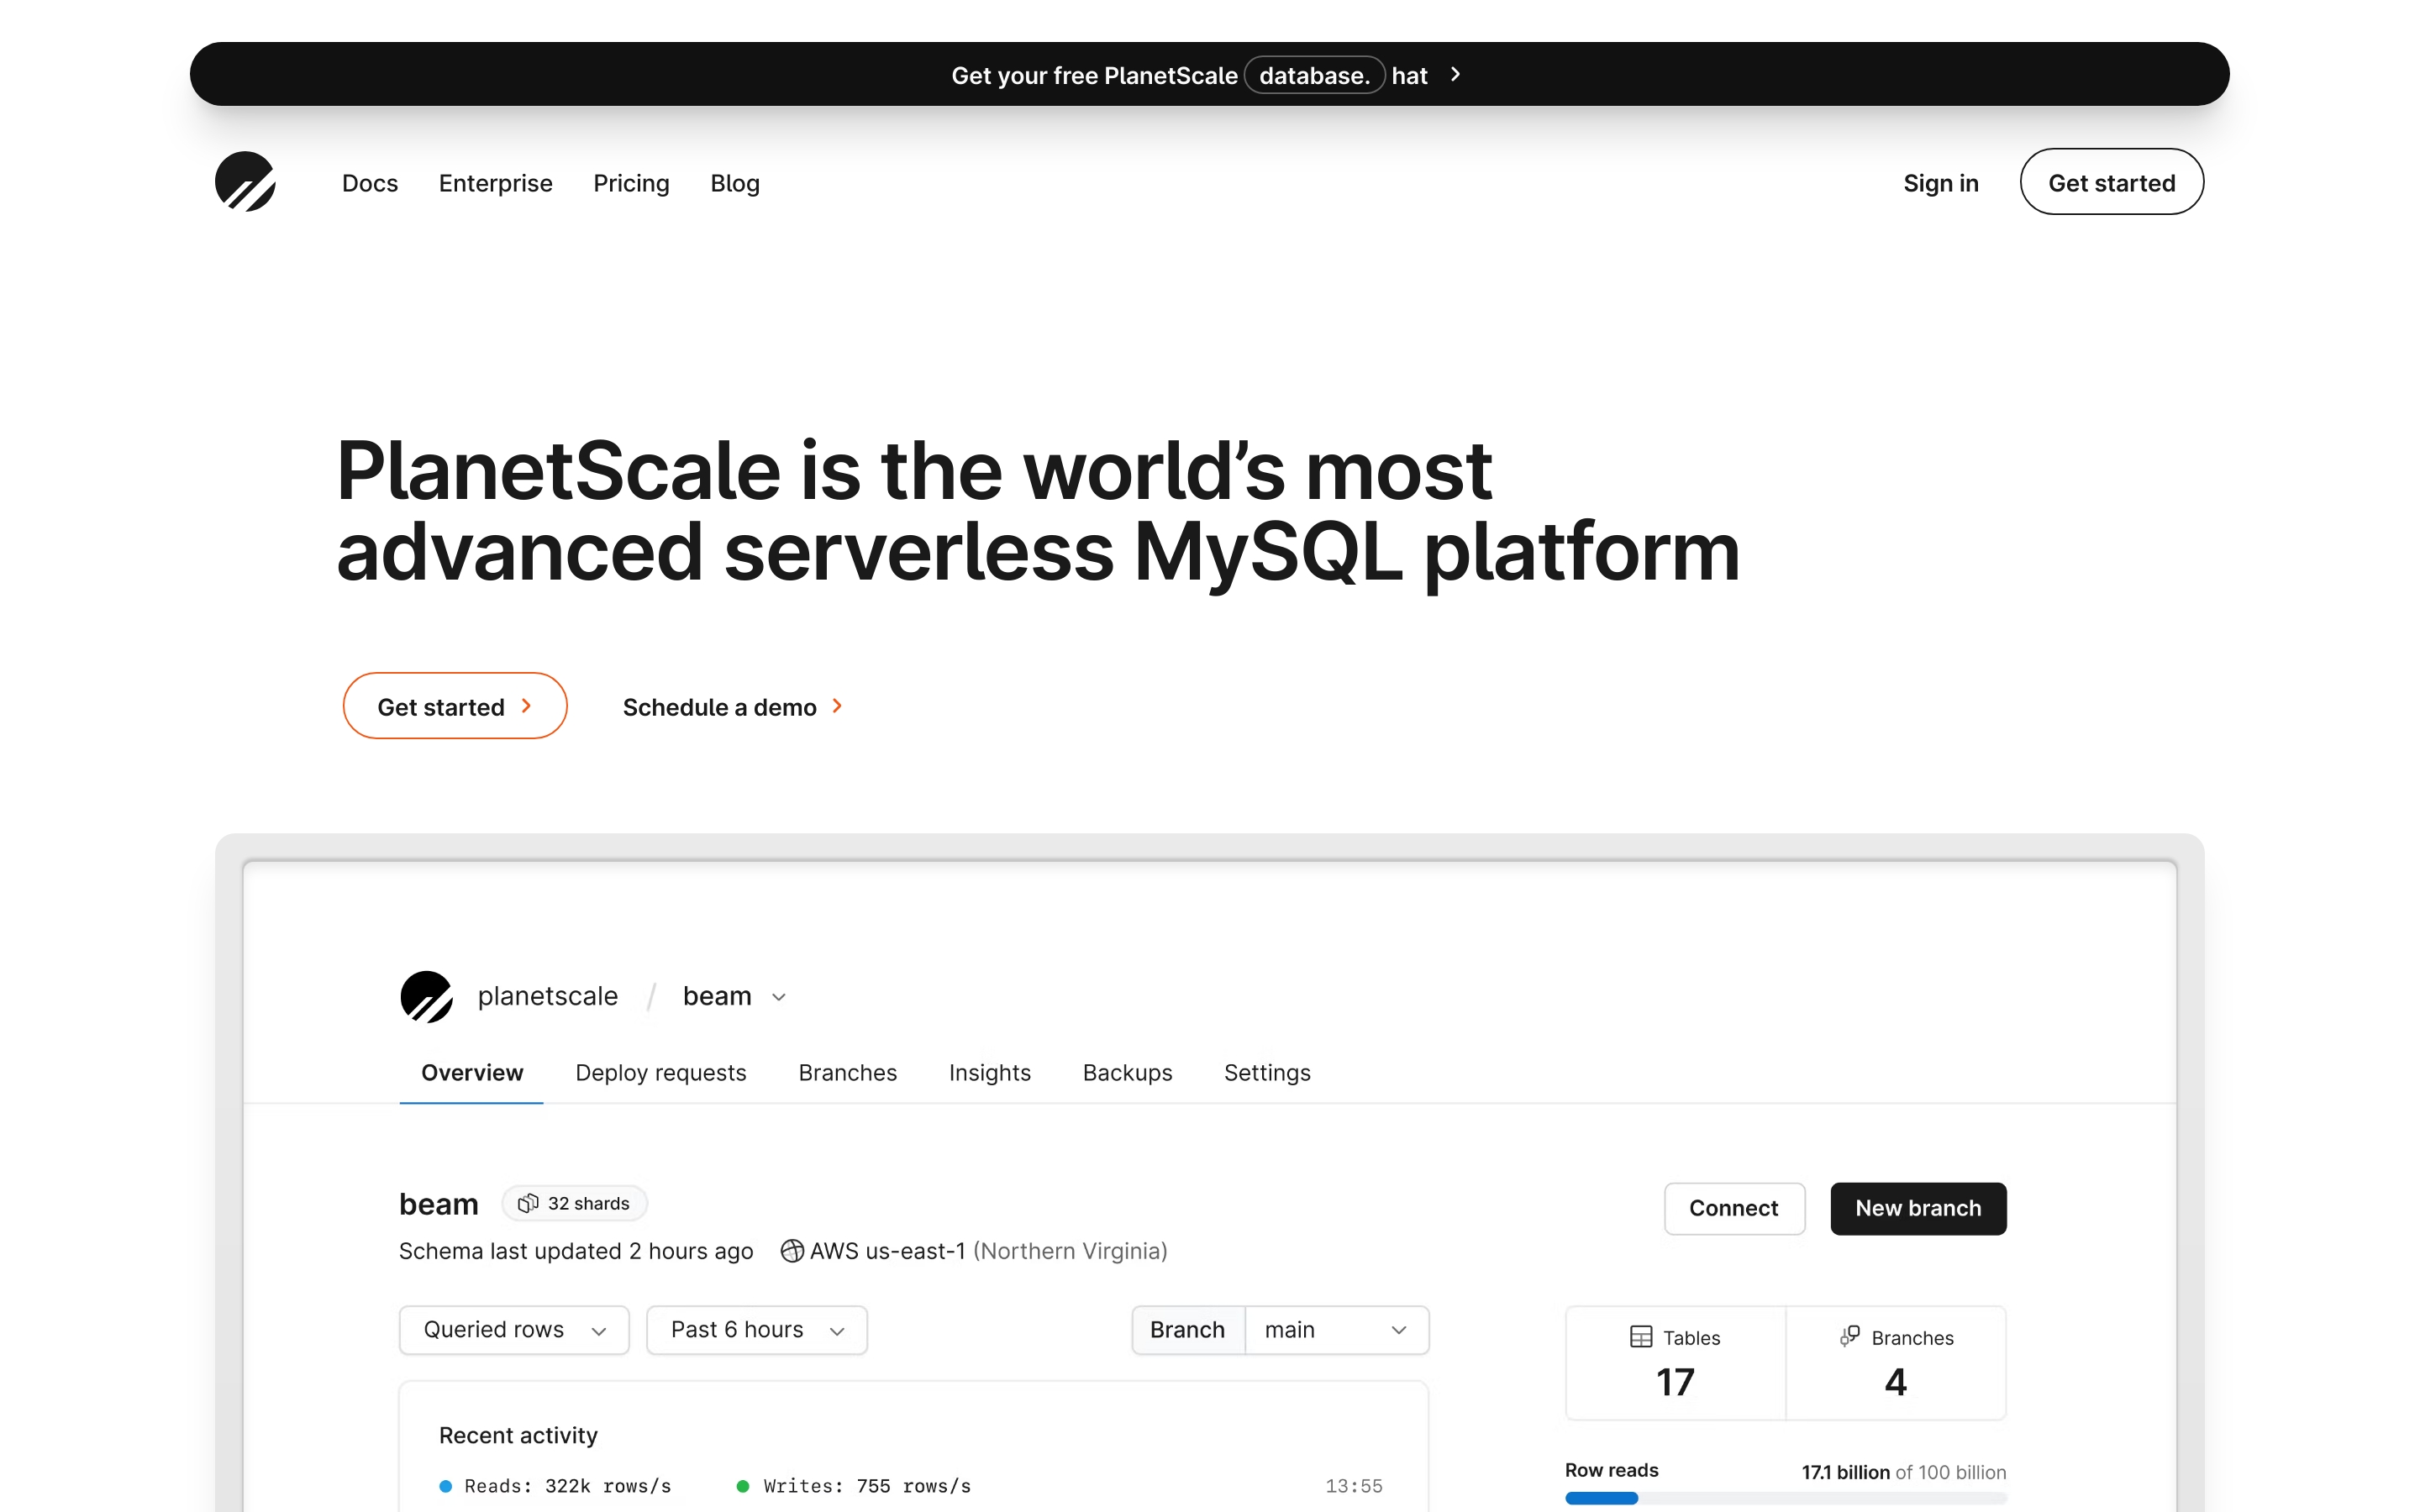The height and width of the screenshot is (1512, 2420).
Task: Expand the beam database switcher chevron
Action: tap(779, 997)
